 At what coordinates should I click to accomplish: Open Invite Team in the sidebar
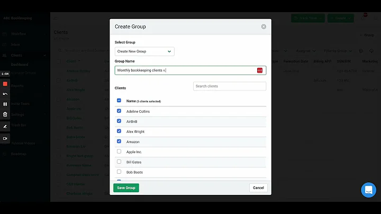pyautogui.click(x=20, y=104)
